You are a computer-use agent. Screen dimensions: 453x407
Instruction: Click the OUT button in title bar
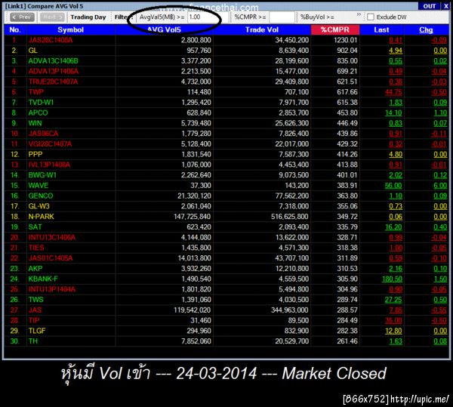429,6
